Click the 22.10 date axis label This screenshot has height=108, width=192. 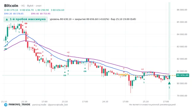[x=24, y=102]
